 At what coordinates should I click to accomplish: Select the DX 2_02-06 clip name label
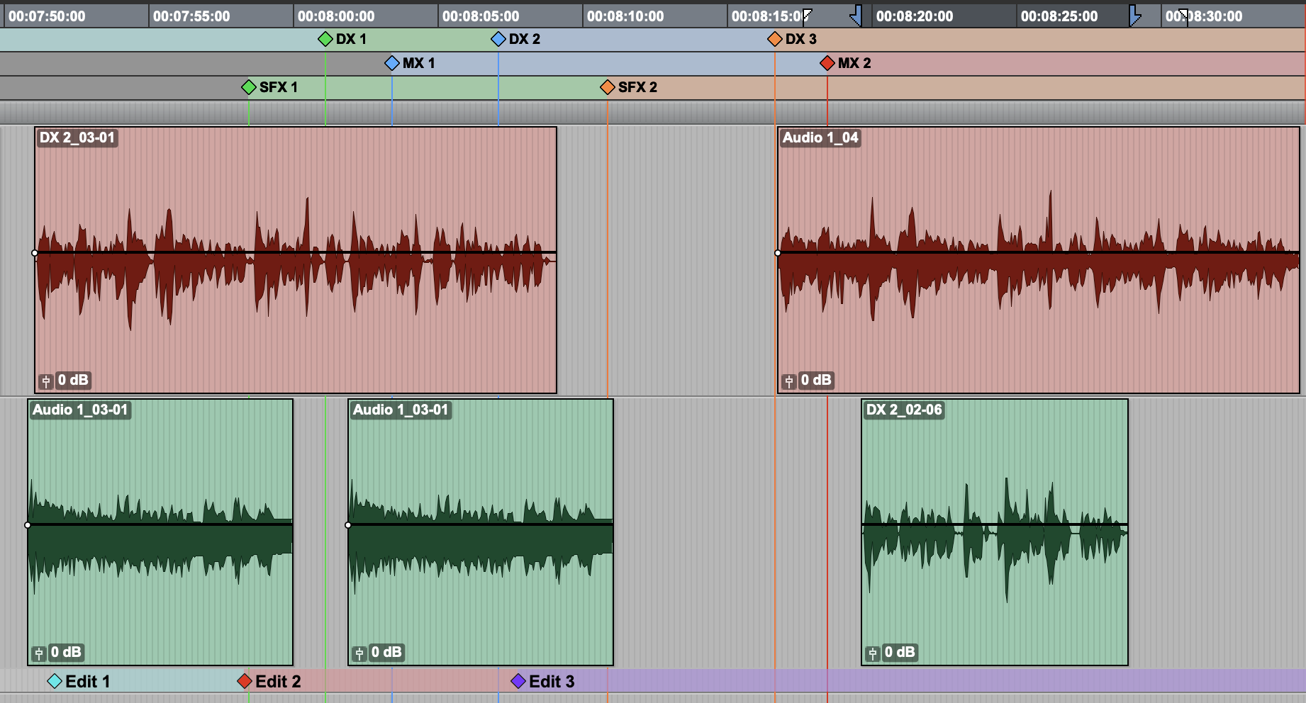pyautogui.click(x=904, y=410)
